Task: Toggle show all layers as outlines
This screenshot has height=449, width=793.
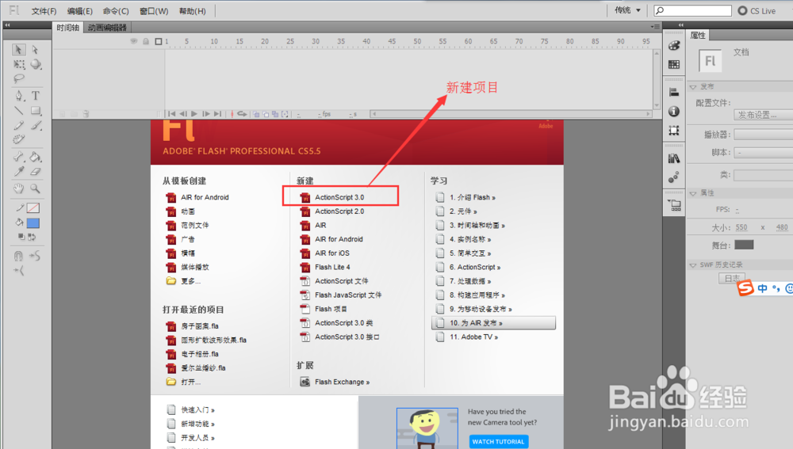Action: (159, 41)
